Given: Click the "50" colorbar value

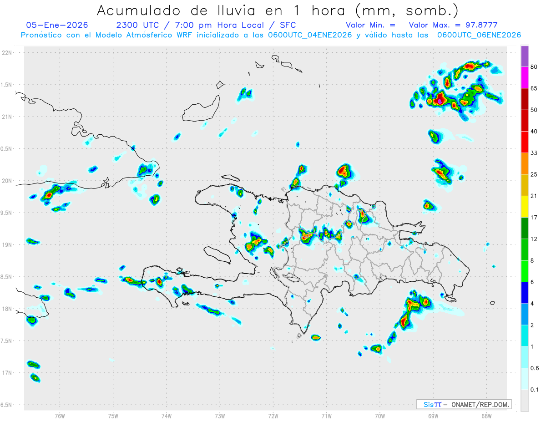Looking at the screenshot, I should coord(534,110).
